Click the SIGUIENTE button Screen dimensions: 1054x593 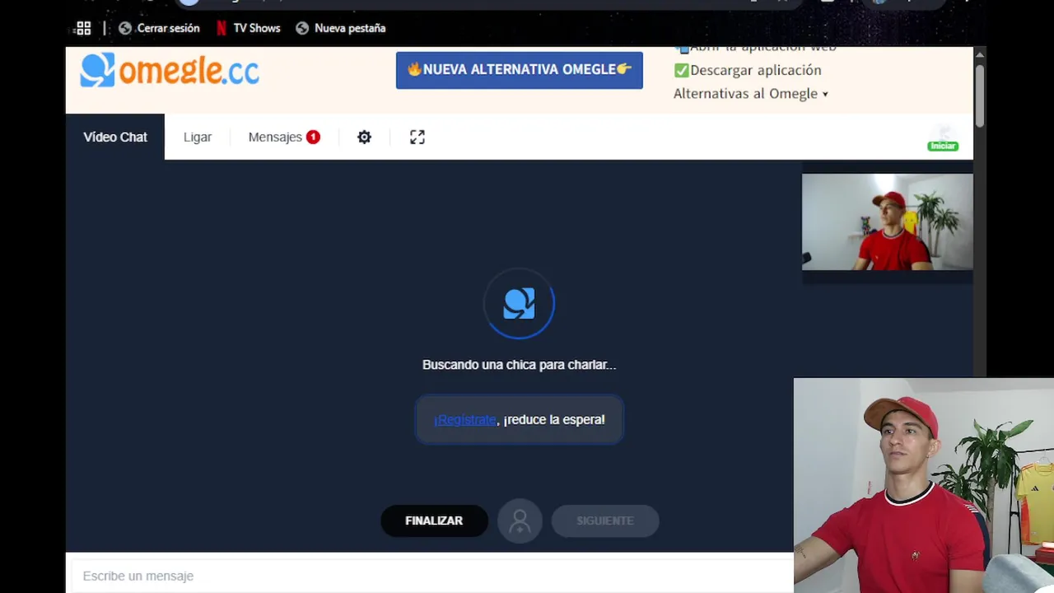(x=605, y=521)
